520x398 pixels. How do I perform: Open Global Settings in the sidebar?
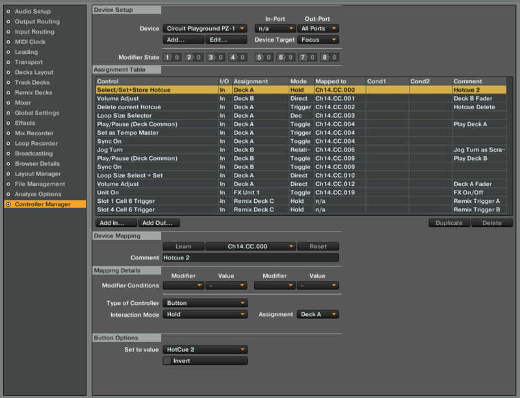click(x=37, y=113)
